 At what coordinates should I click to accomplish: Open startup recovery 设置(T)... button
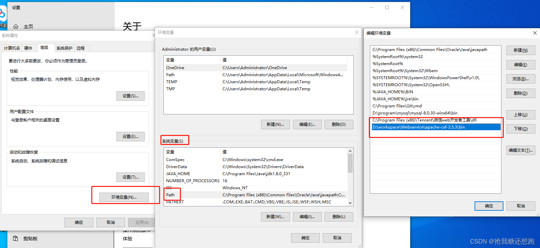[x=131, y=177]
